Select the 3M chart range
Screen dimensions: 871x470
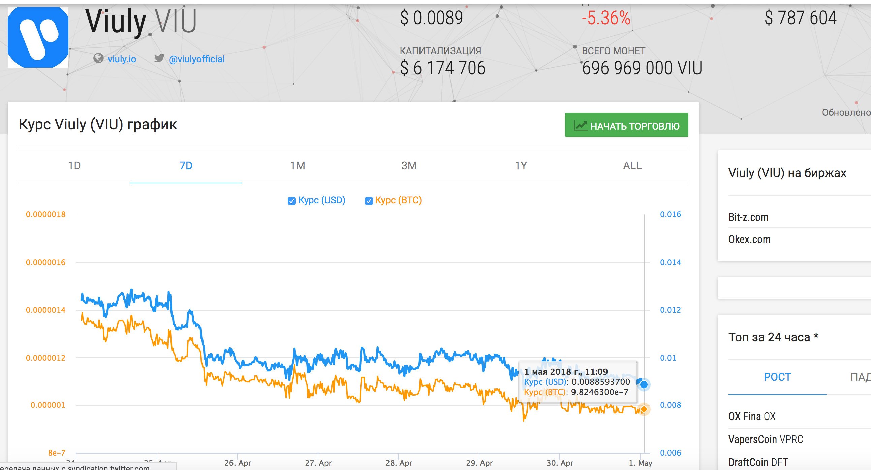(409, 166)
